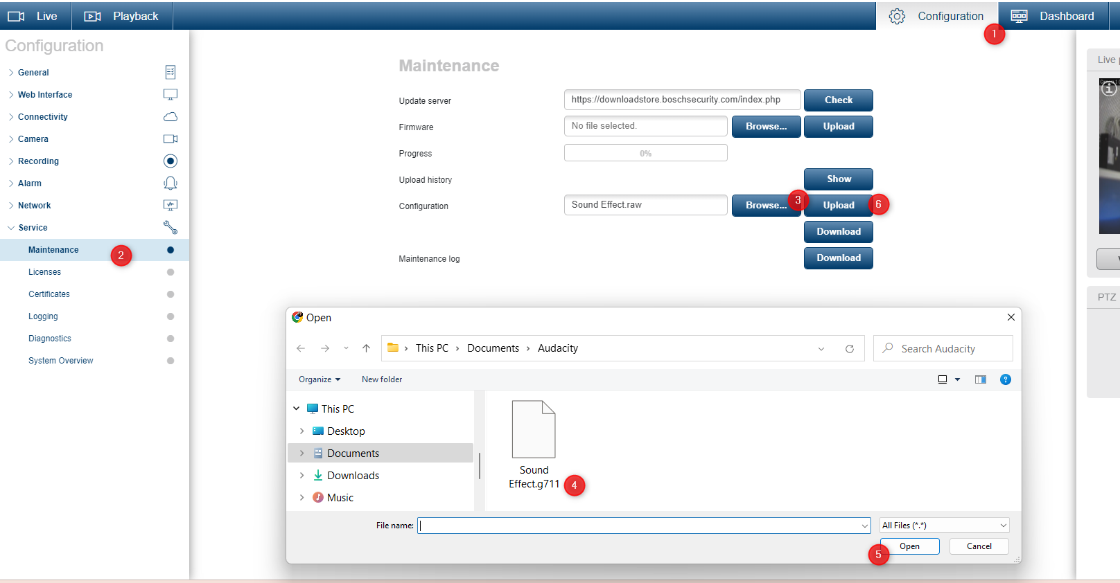Click the Alarm bell icon
The image size is (1120, 583).
170,183
